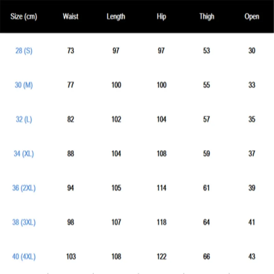Click the Hip column header
The image size is (274, 274).
click(x=161, y=16)
